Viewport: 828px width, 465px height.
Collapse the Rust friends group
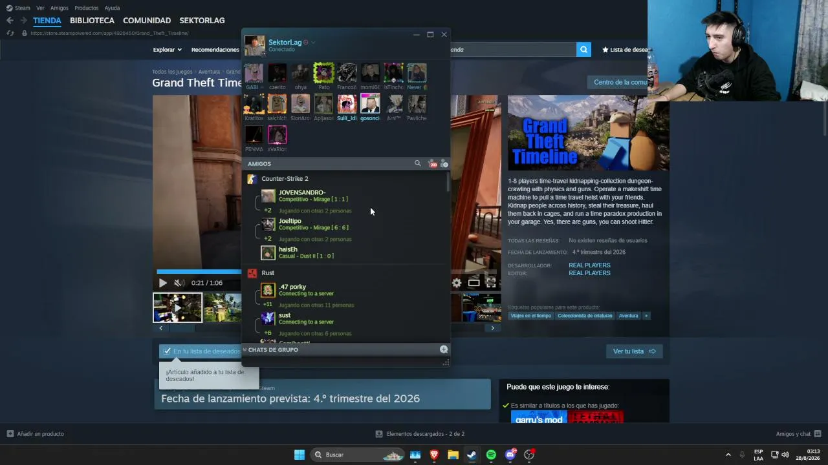pyautogui.click(x=268, y=273)
